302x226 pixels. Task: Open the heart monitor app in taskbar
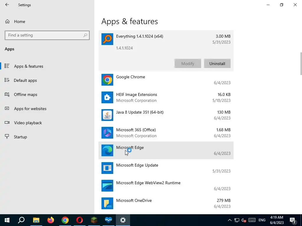click(x=109, y=220)
